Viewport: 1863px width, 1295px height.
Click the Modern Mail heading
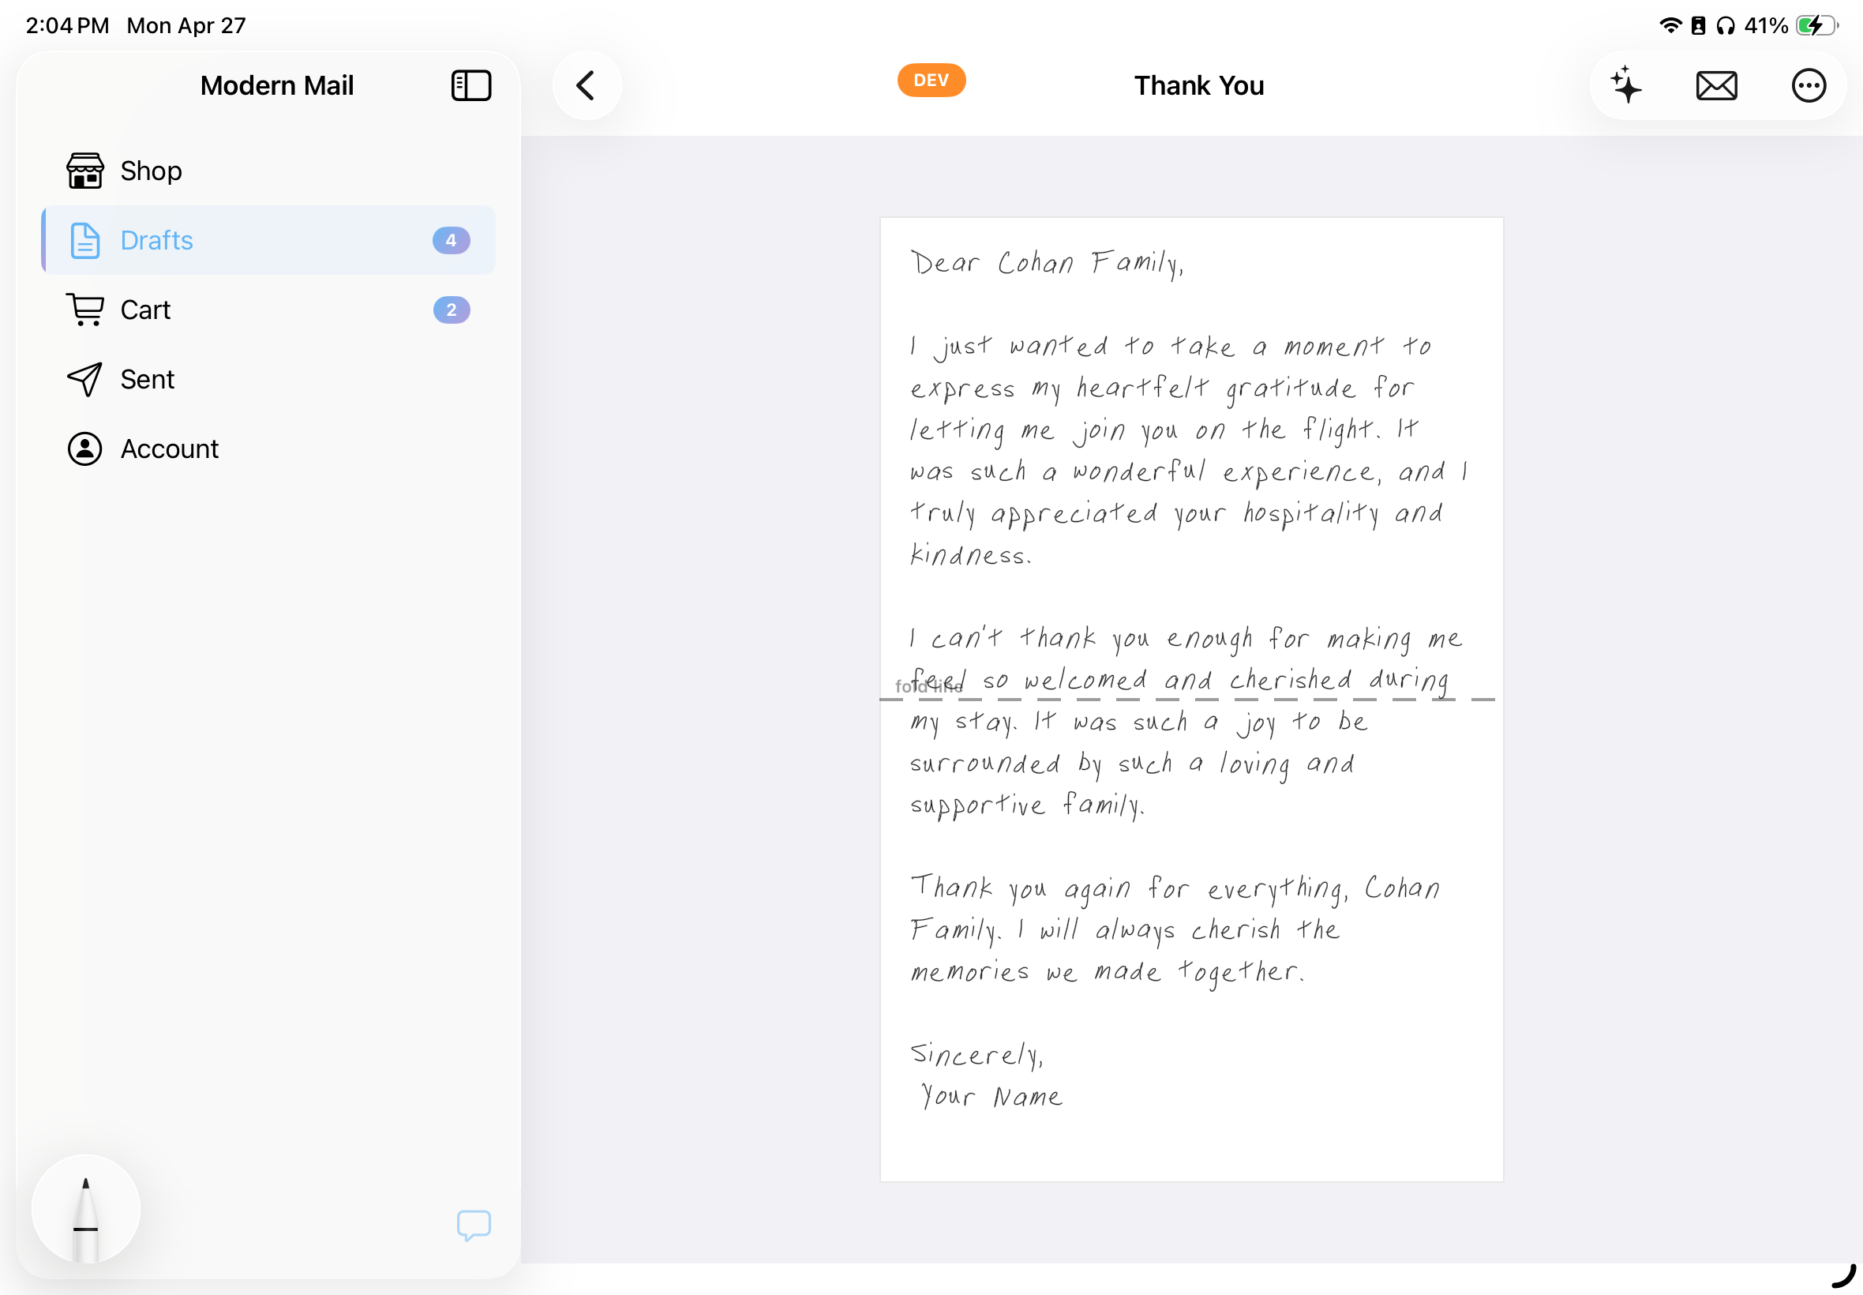pos(276,85)
